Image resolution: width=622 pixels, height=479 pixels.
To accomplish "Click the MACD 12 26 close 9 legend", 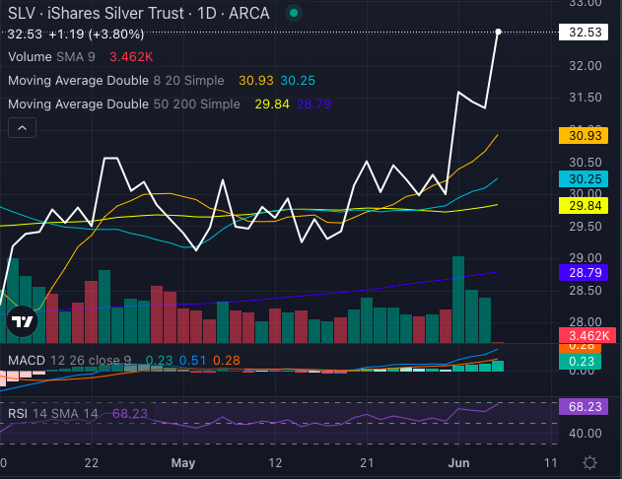I will 69,360.
